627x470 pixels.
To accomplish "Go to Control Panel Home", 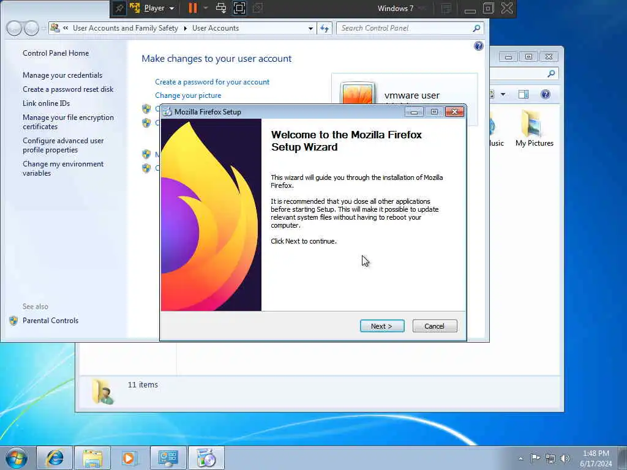I will [56, 53].
